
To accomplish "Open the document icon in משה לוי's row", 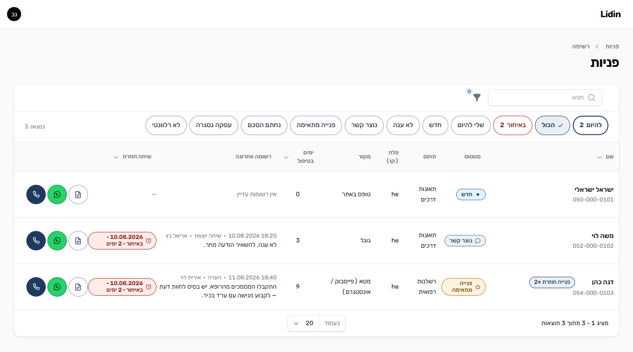I will point(78,241).
